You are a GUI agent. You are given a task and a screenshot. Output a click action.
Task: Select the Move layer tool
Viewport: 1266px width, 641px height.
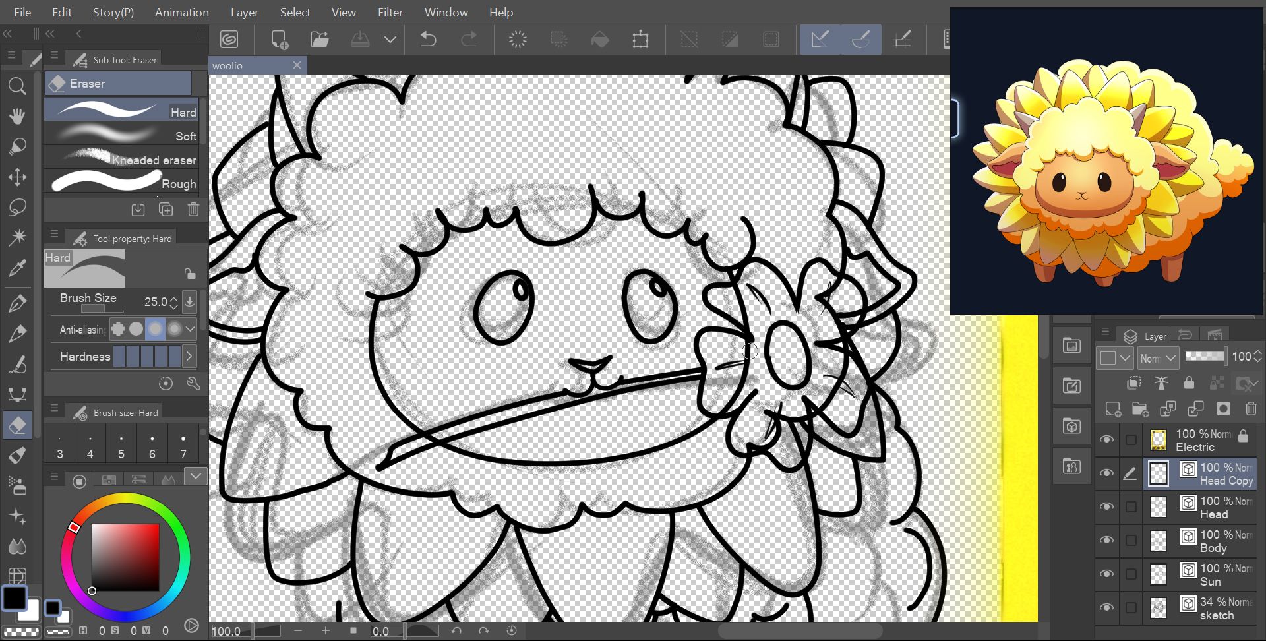pyautogui.click(x=17, y=177)
